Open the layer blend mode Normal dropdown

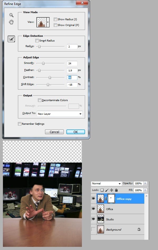pos(106,183)
